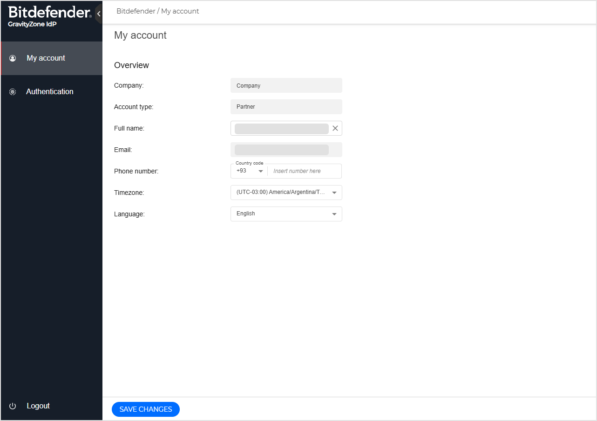Click the phone number input field
This screenshot has width=597, height=421.
[305, 171]
